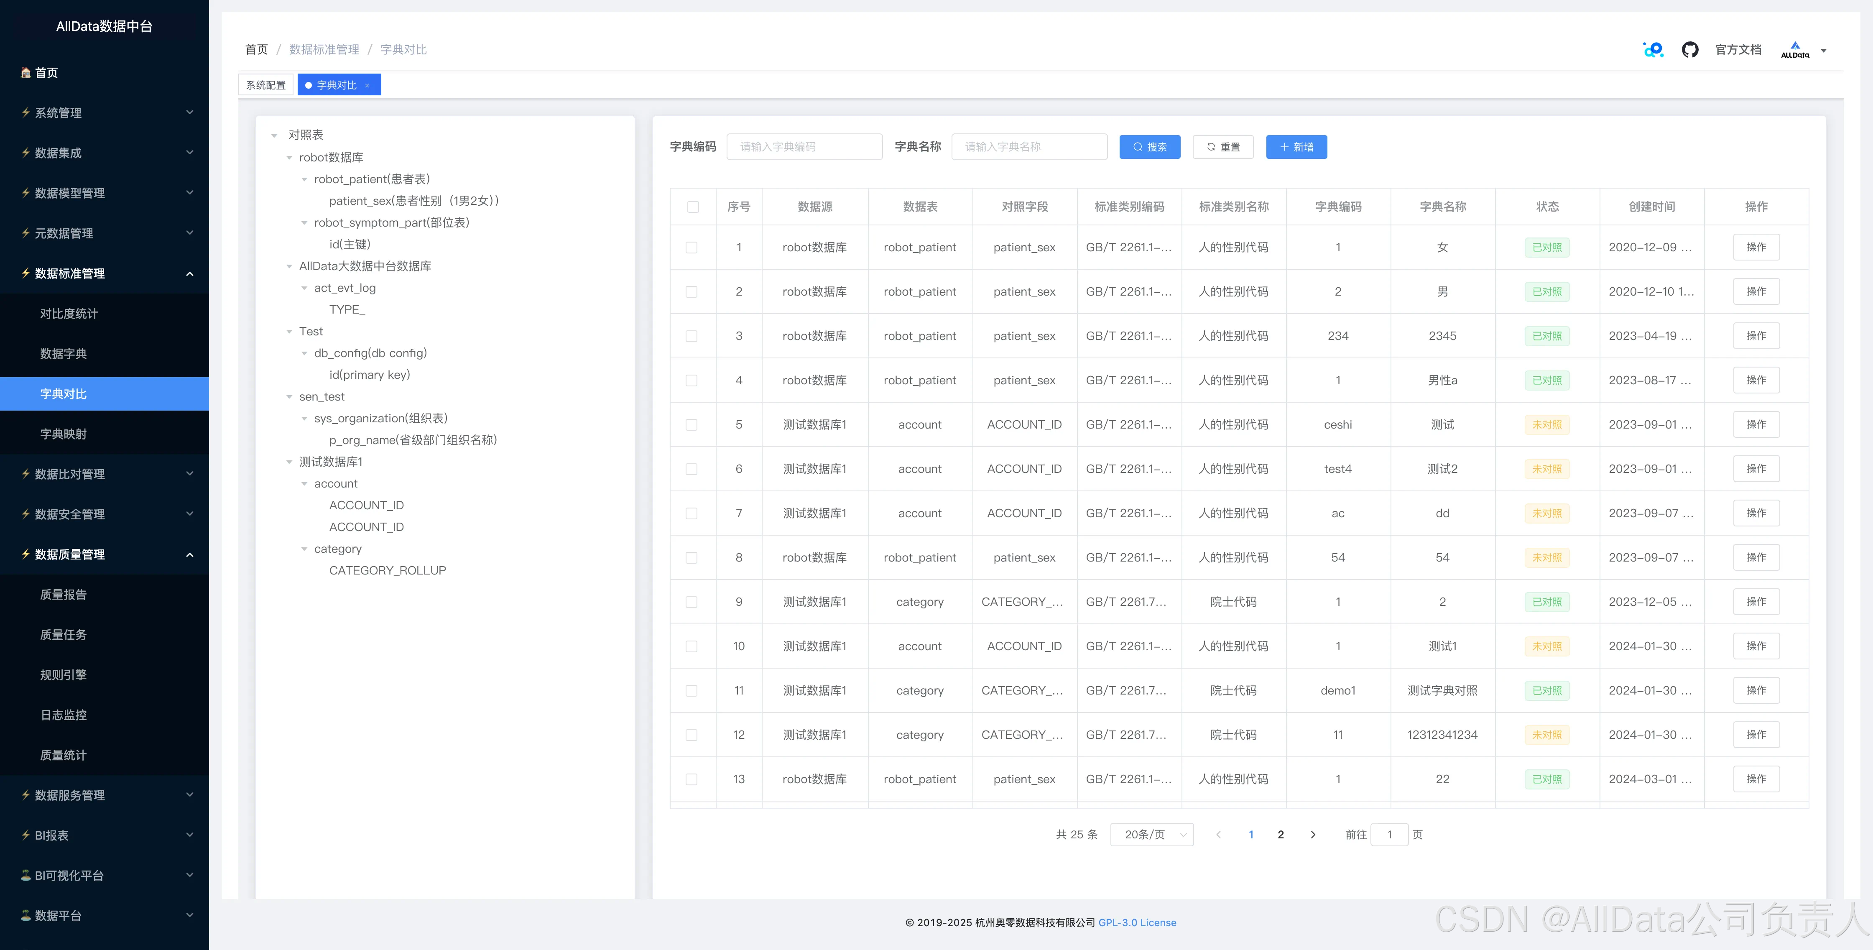Open the GitHub repository icon

(1690, 49)
